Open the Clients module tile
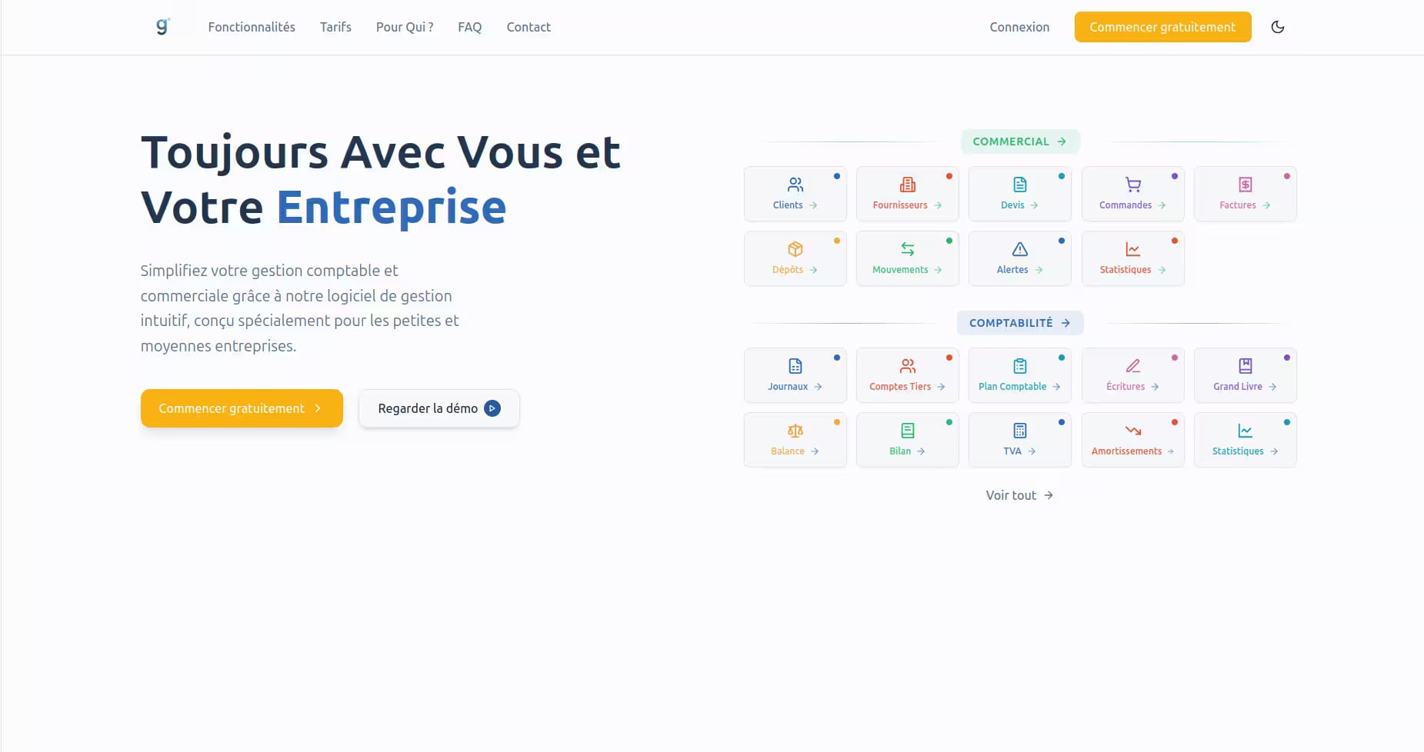 pyautogui.click(x=795, y=194)
